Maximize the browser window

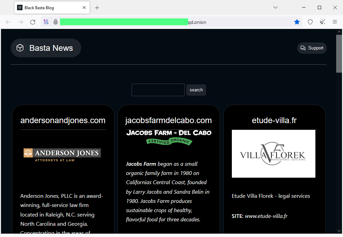point(319,8)
